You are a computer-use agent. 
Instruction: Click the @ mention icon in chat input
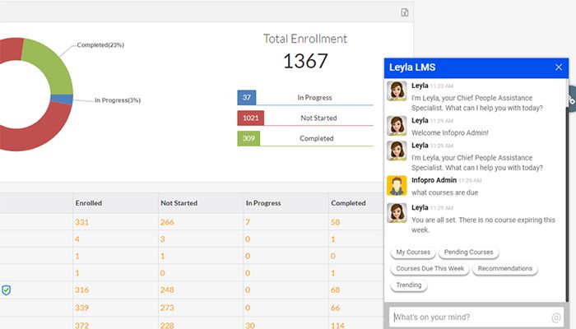(x=556, y=317)
